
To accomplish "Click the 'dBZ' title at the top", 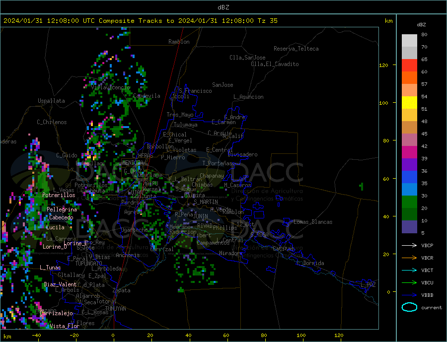I will click(x=223, y=7).
